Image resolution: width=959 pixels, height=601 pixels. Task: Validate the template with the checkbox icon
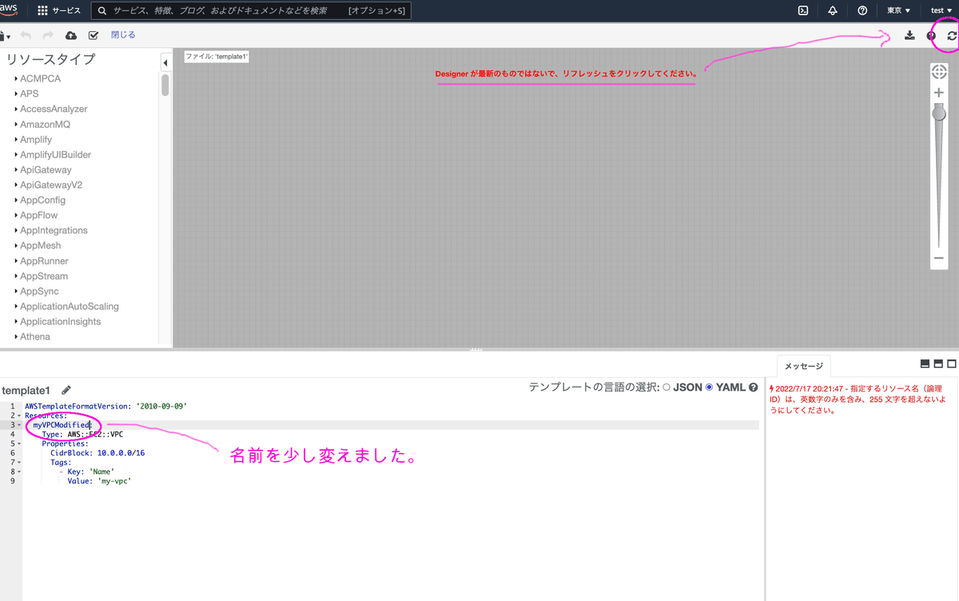[x=94, y=35]
